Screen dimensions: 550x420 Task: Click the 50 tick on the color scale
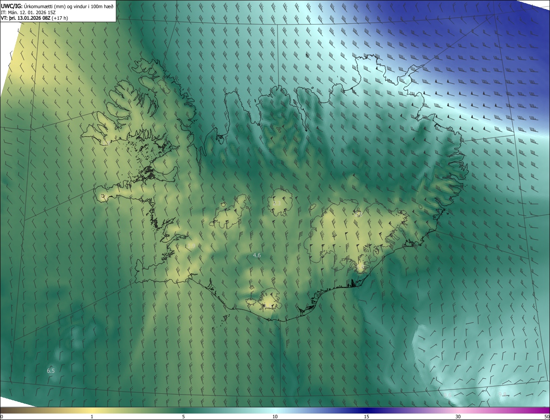(547, 417)
